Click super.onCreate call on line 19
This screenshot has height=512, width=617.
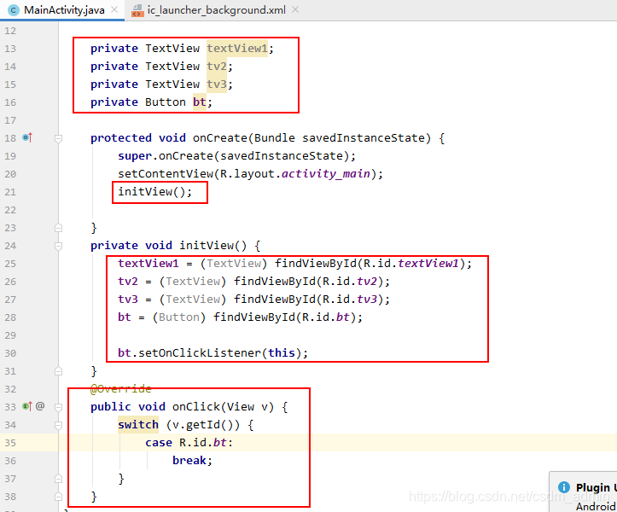pyautogui.click(x=237, y=156)
